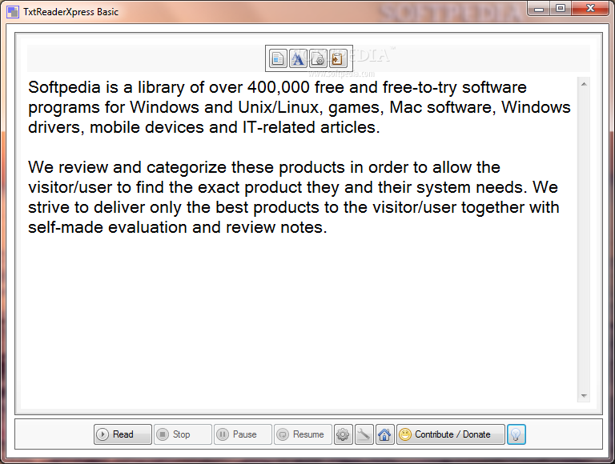Go to homepage via the house icon
This screenshot has width=615, height=464.
[384, 434]
